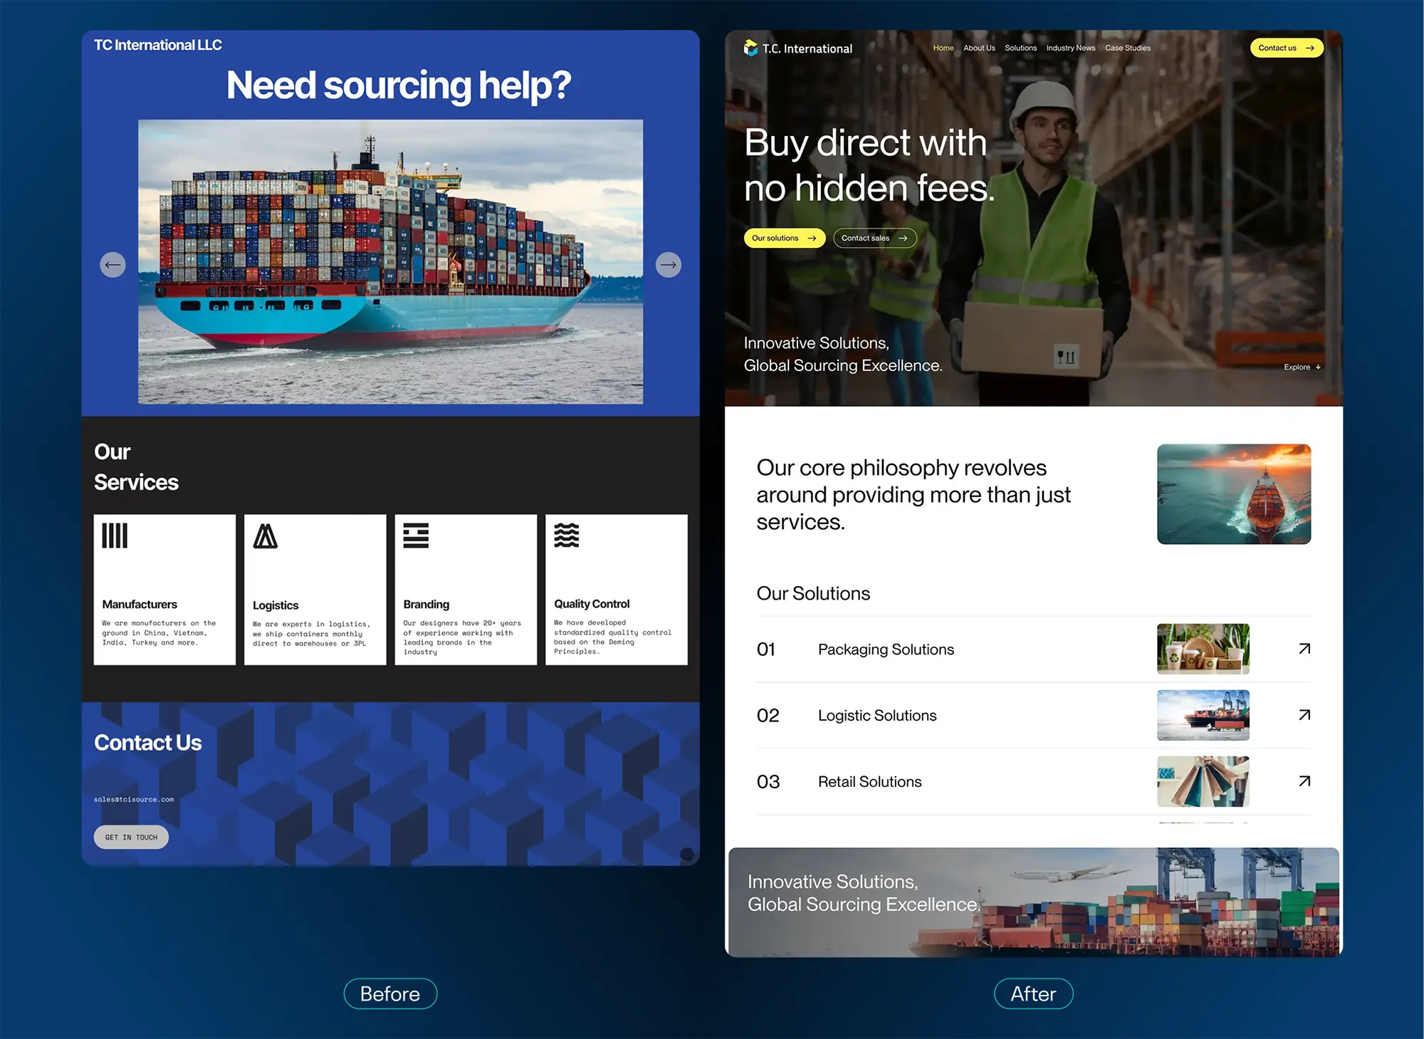The width and height of the screenshot is (1424, 1039).
Task: Click the left carousel arrow on ship image
Action: pyautogui.click(x=112, y=265)
